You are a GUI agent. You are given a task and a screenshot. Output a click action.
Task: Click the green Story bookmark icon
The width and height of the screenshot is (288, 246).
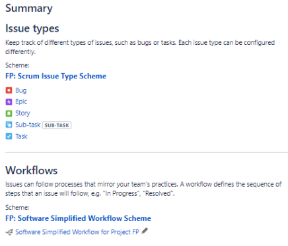click(9, 113)
